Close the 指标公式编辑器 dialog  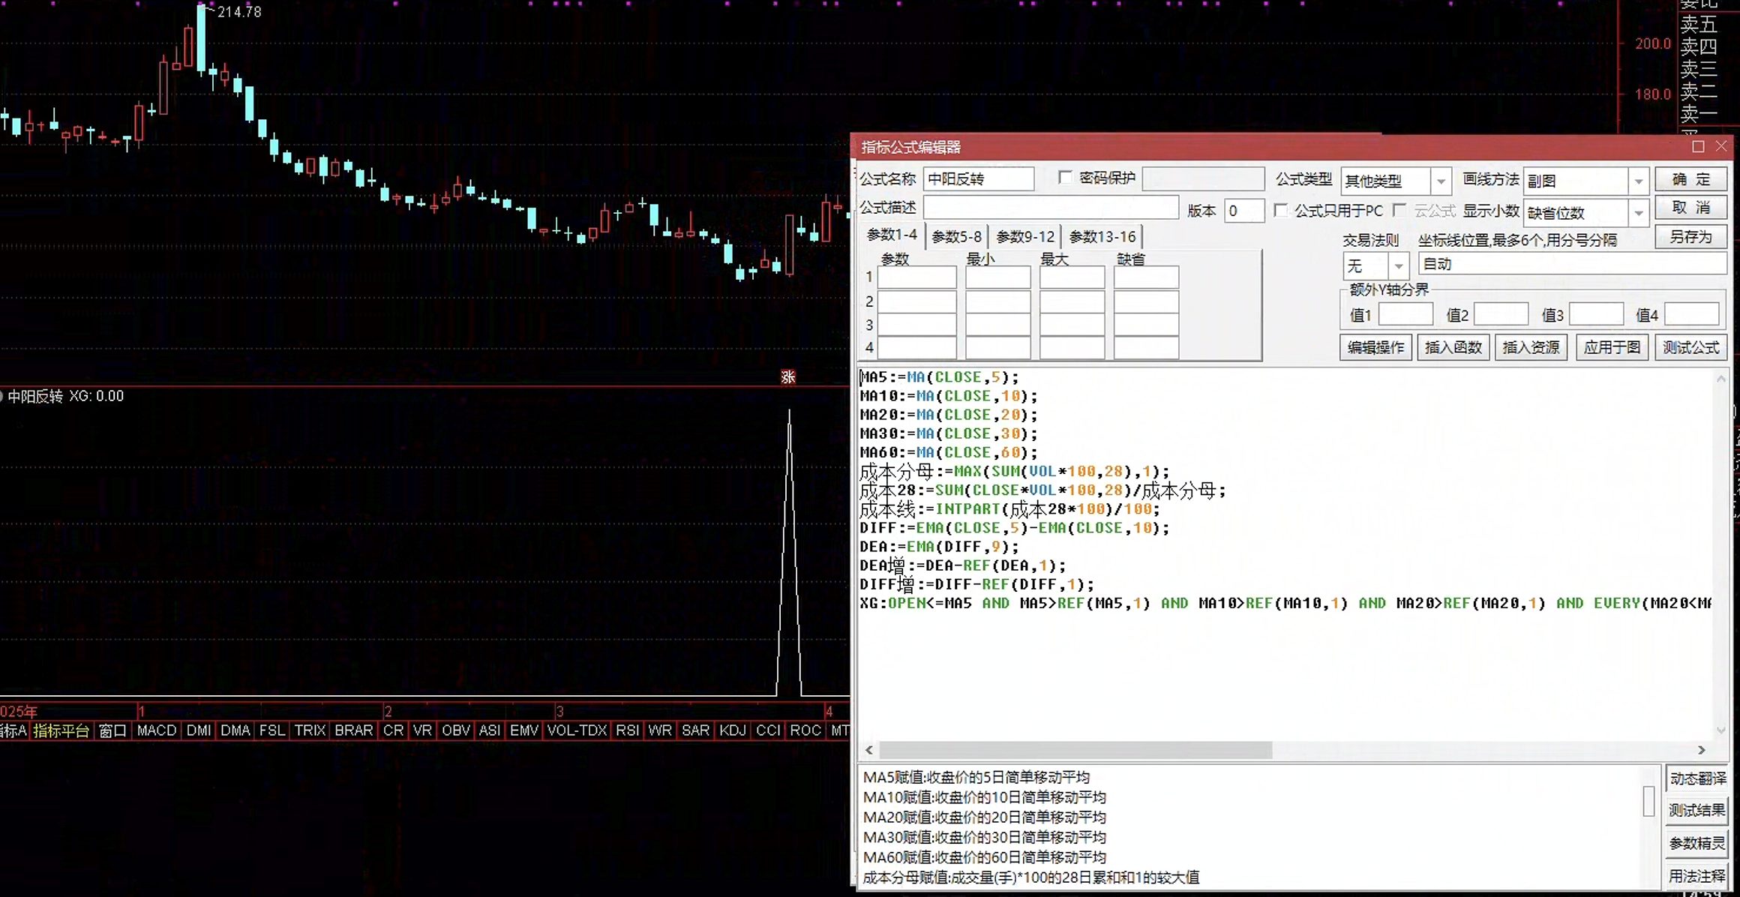coord(1721,146)
